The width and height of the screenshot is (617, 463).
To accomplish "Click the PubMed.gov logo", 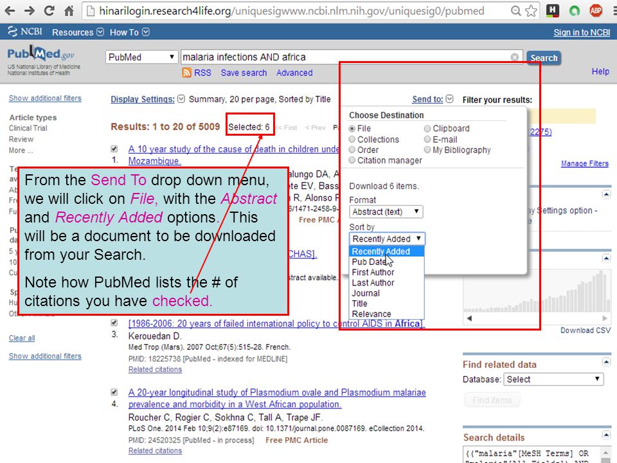I will tap(41, 54).
